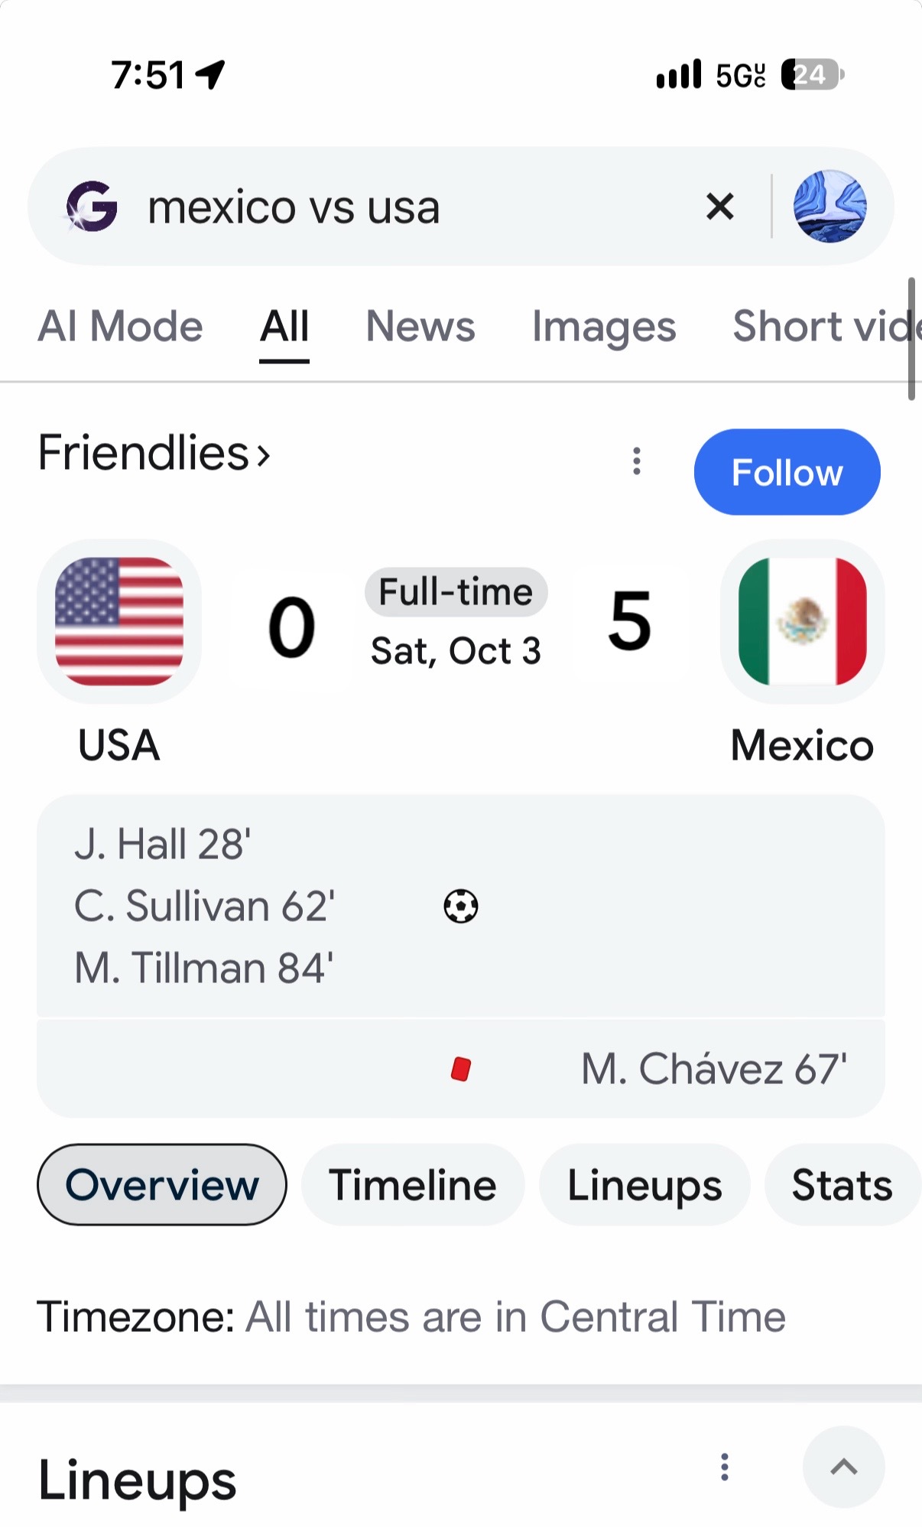This screenshot has height=1527, width=922.
Task: Open Friendlies options three-dot menu
Action: 636,461
